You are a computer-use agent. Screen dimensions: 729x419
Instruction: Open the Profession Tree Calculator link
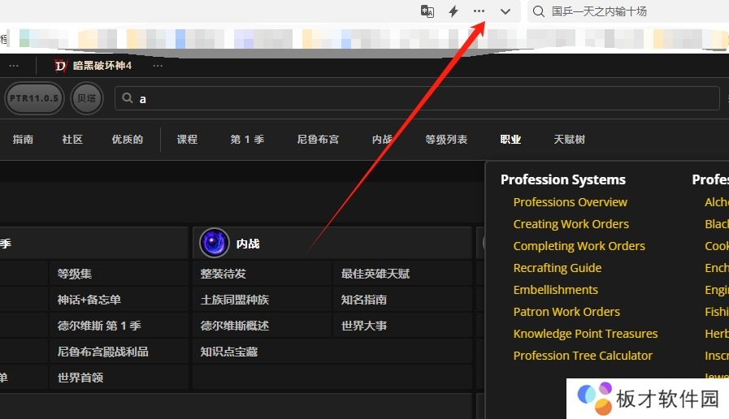tap(583, 356)
